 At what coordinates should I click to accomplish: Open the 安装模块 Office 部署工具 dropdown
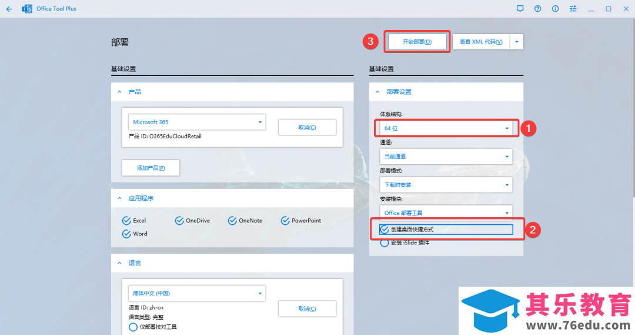[x=446, y=213]
